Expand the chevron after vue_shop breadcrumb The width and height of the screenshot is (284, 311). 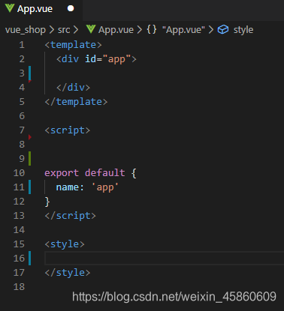[x=52, y=30]
